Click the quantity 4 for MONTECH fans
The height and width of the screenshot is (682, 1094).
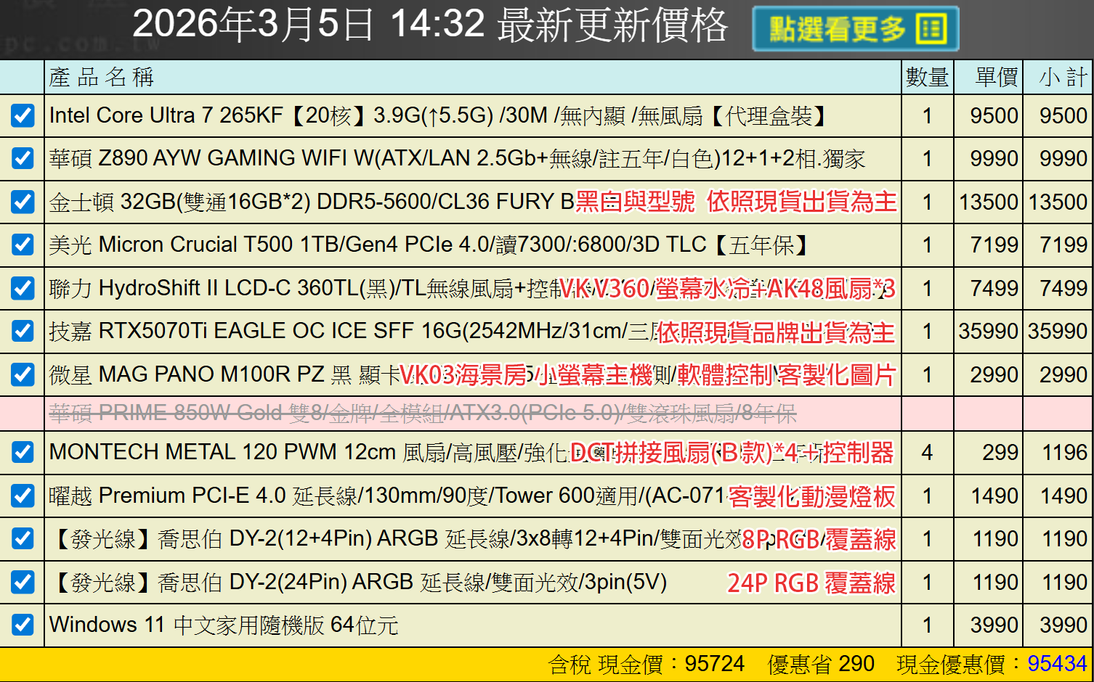point(927,453)
